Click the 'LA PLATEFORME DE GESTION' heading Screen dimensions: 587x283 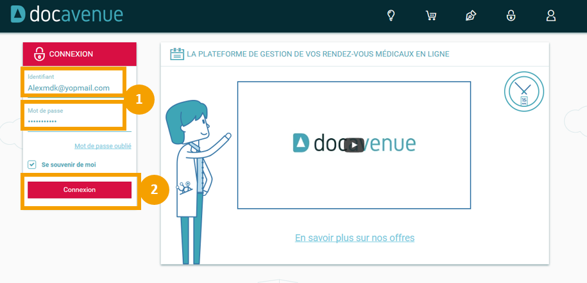pos(318,54)
